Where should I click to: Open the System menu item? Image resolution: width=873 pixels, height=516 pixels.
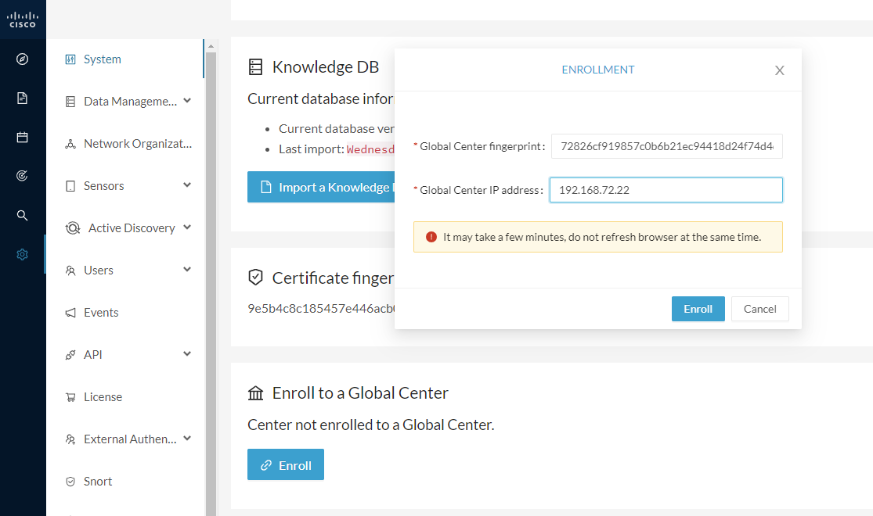point(103,59)
